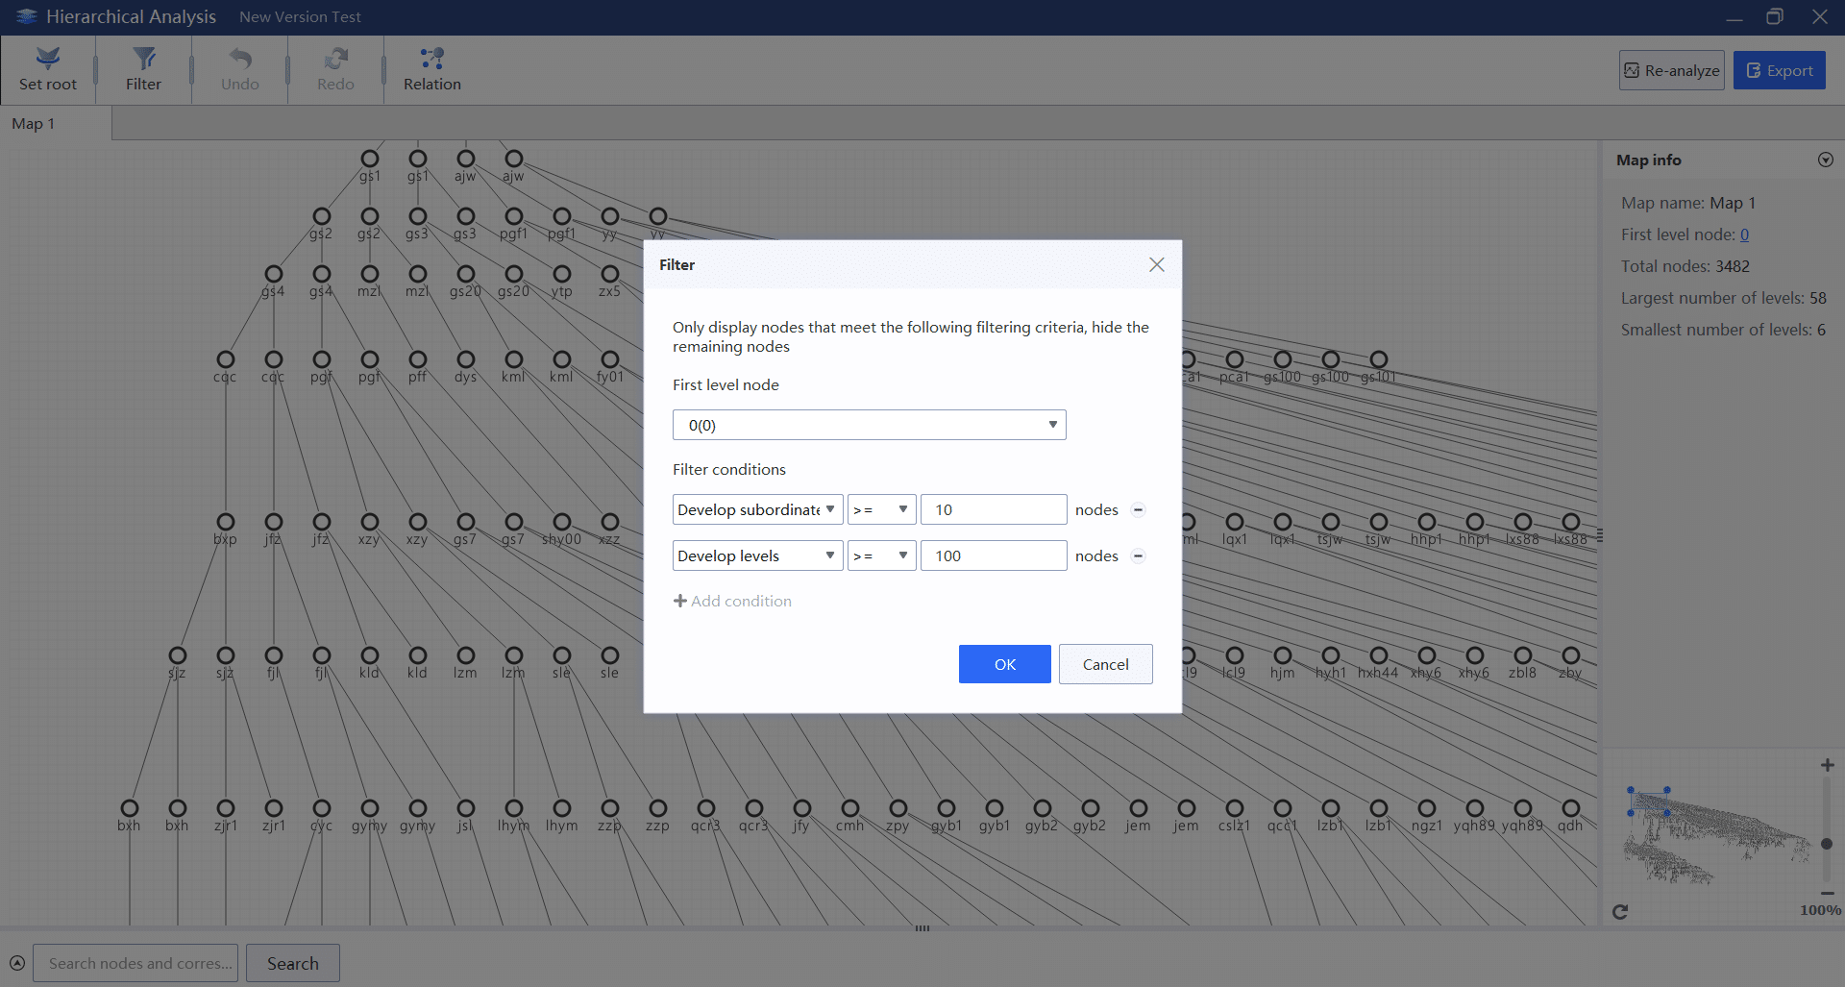Select the jfy node
This screenshot has height=987, width=1845.
pyautogui.click(x=802, y=809)
